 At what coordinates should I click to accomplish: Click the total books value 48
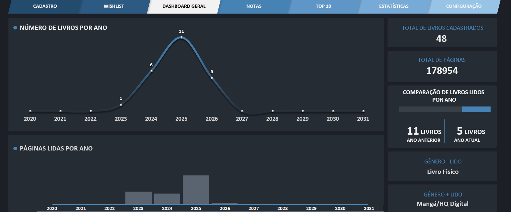click(441, 39)
